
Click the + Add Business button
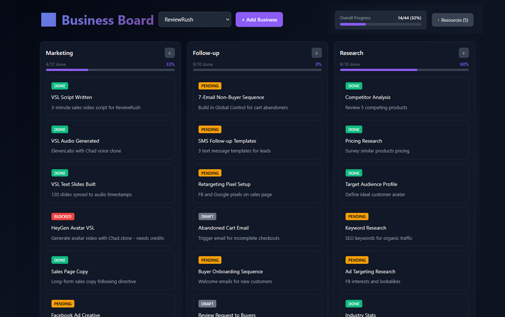coord(259,20)
